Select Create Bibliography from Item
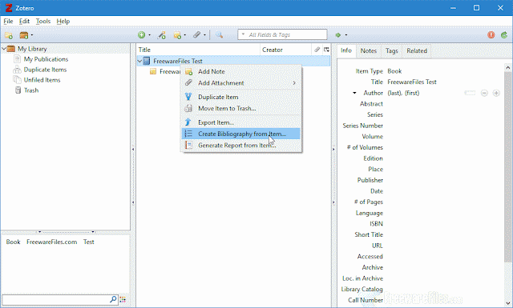 tap(241, 134)
